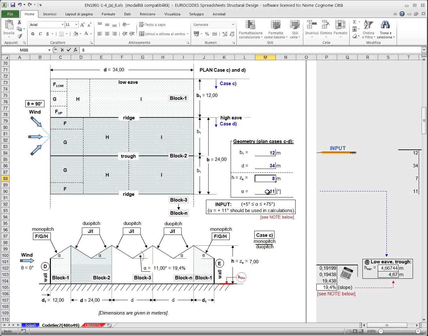Image resolution: width=428 pixels, height=336 pixels.
Task: Switch to the Formule ribbon tab
Action: tap(108, 14)
